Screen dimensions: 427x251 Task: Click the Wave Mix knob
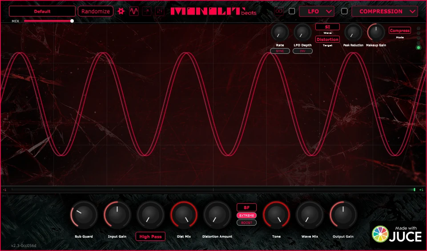click(310, 215)
